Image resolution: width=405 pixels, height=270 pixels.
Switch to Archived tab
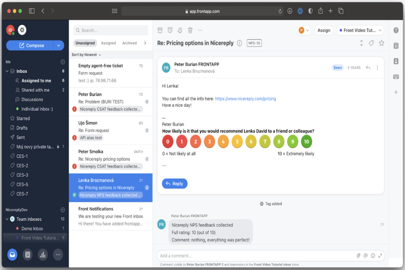(x=130, y=43)
